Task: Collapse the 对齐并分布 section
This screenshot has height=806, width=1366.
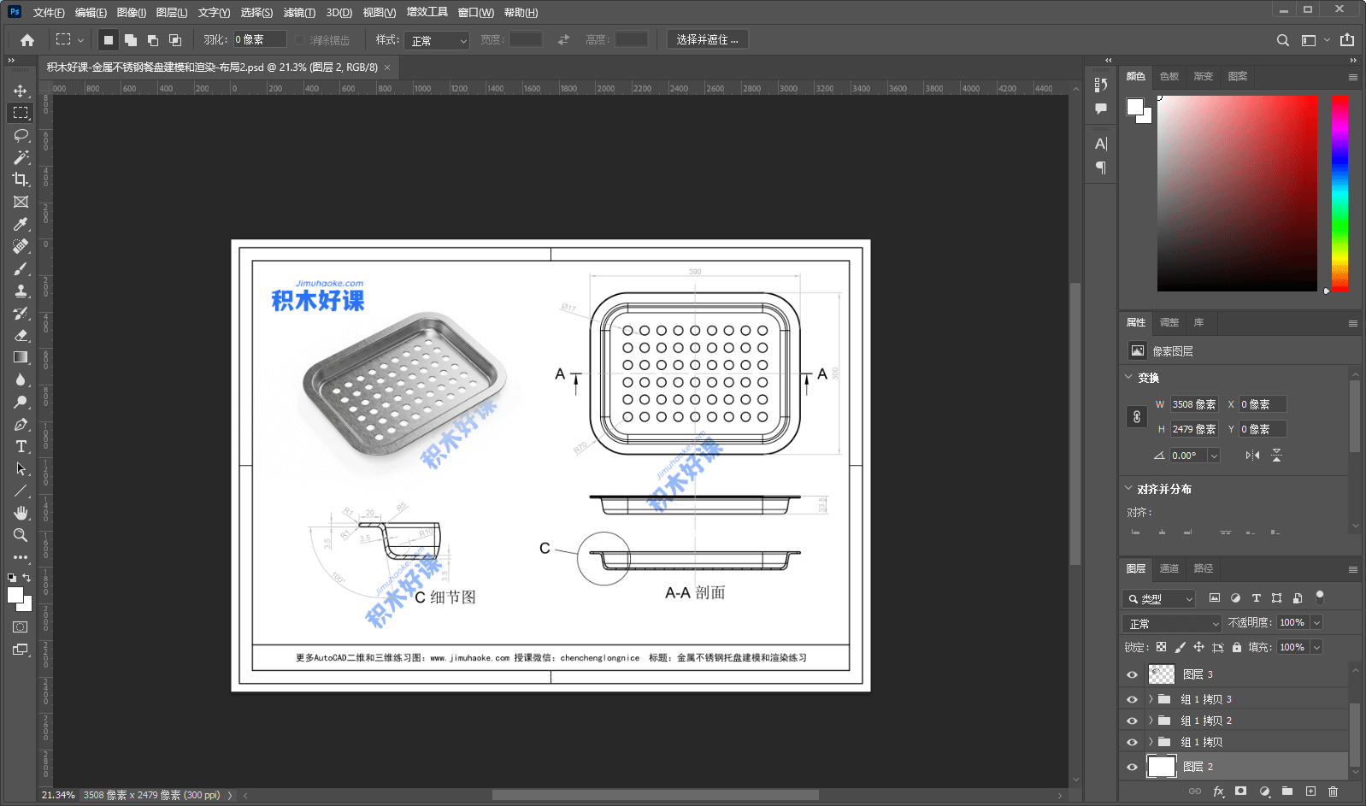Action: pyautogui.click(x=1128, y=489)
